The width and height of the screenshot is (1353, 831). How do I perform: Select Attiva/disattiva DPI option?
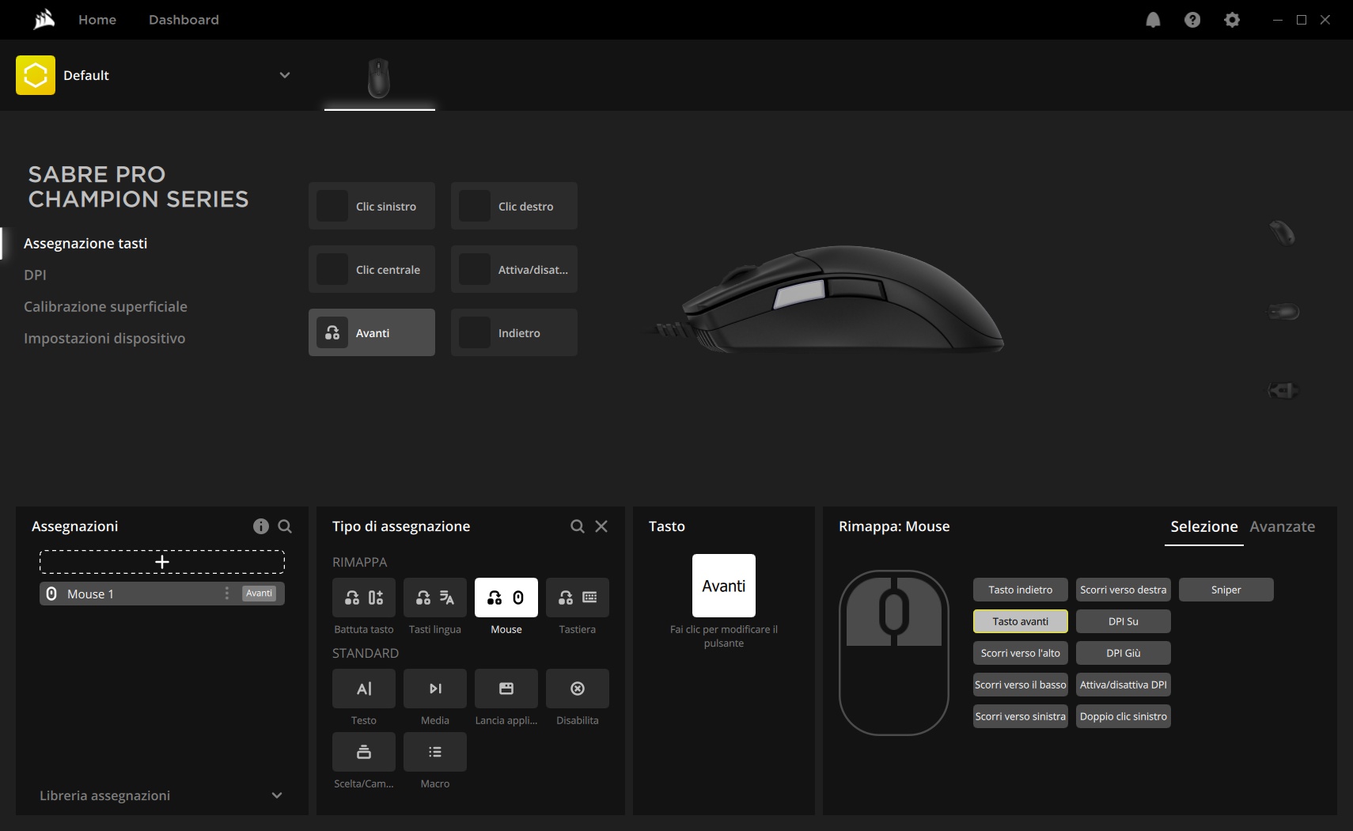coord(1124,685)
